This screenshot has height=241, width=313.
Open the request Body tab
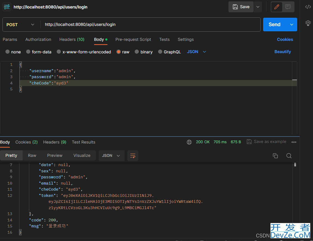pos(101,39)
